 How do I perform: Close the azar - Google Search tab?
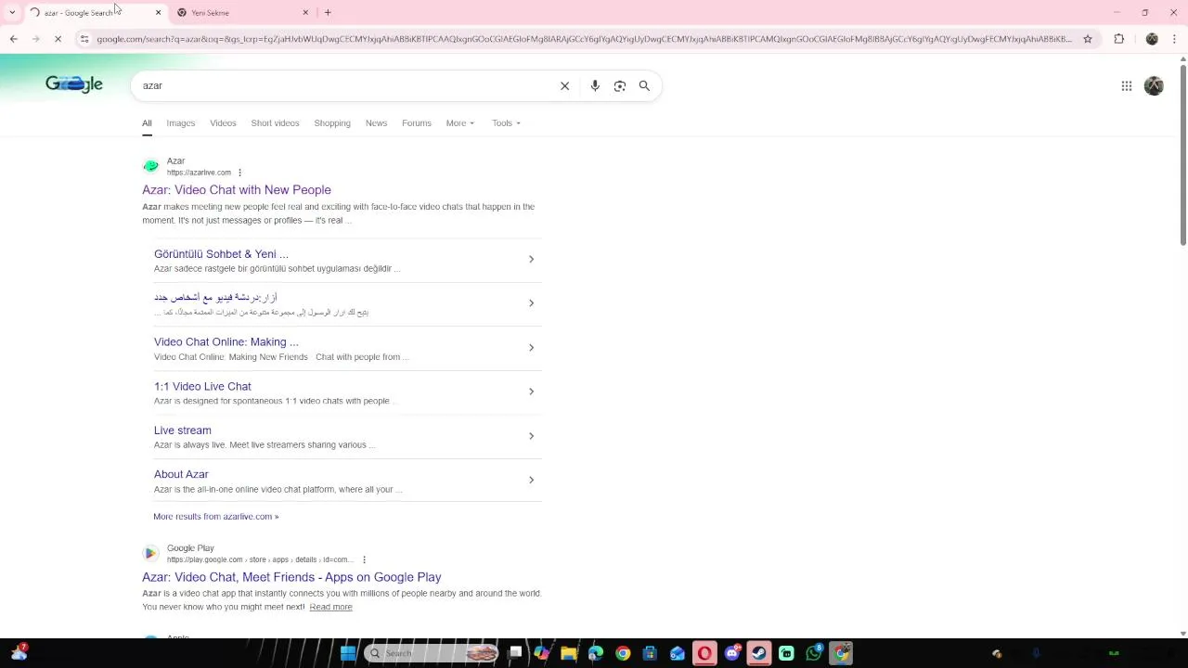[158, 12]
